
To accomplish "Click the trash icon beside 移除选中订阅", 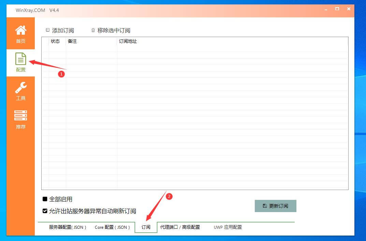I will click(x=93, y=30).
